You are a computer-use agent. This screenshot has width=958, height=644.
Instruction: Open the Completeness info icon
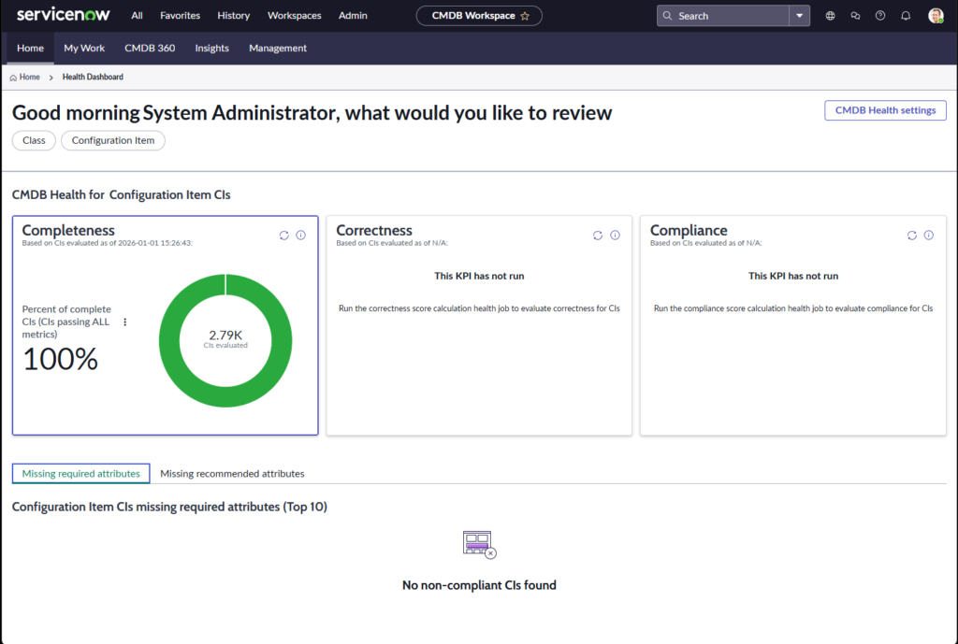[x=300, y=236]
